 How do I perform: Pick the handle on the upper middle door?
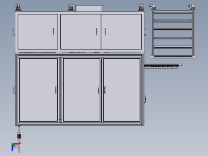tap(96, 32)
